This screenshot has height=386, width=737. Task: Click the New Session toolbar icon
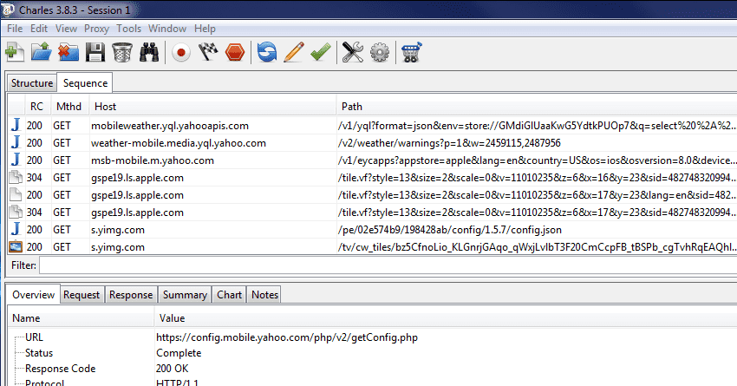point(15,52)
